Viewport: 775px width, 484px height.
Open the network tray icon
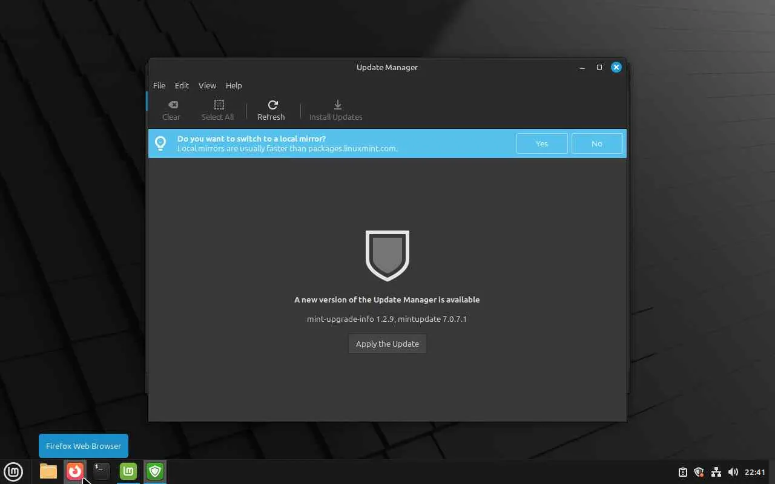coord(716,472)
